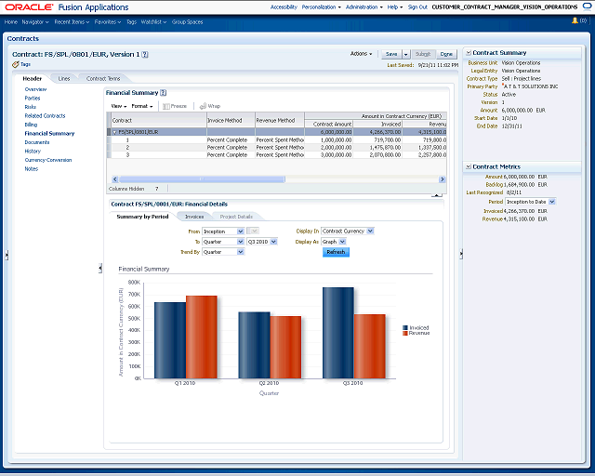Open the Overview section link

coord(35,89)
